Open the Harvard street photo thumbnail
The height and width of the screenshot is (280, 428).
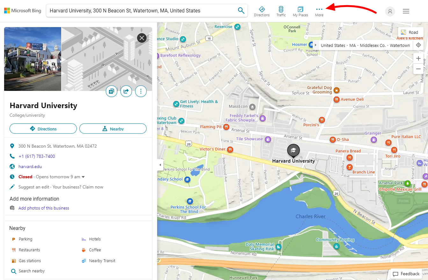tap(33, 59)
